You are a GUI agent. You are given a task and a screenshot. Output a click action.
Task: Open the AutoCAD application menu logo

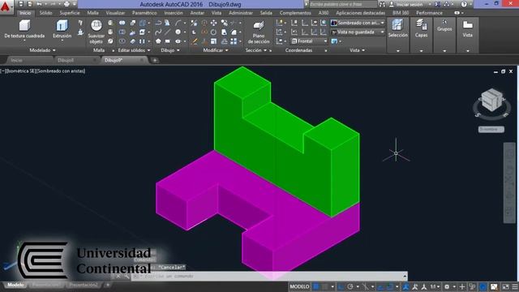pyautogui.click(x=6, y=6)
